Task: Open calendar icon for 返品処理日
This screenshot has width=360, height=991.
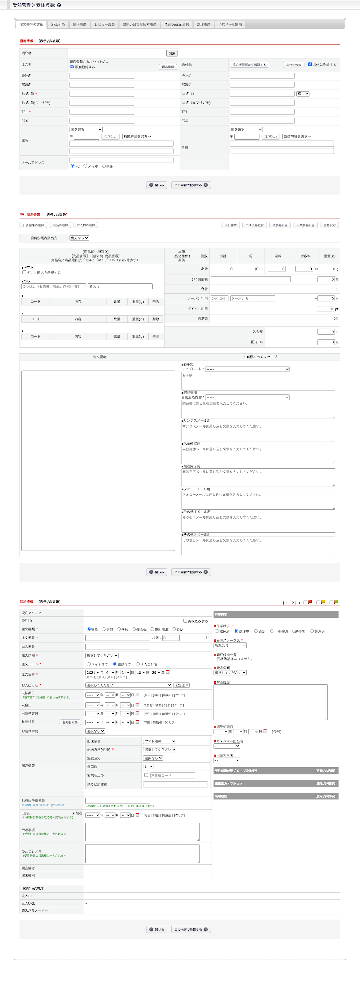Action: point(265,731)
